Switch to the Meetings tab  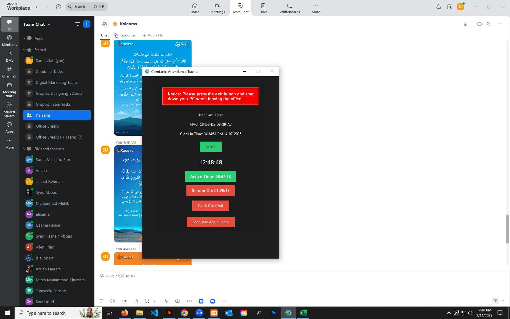pos(218,8)
